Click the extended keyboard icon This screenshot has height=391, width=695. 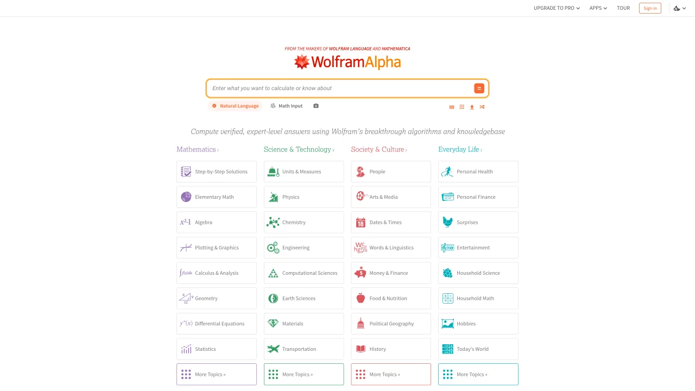(x=451, y=107)
